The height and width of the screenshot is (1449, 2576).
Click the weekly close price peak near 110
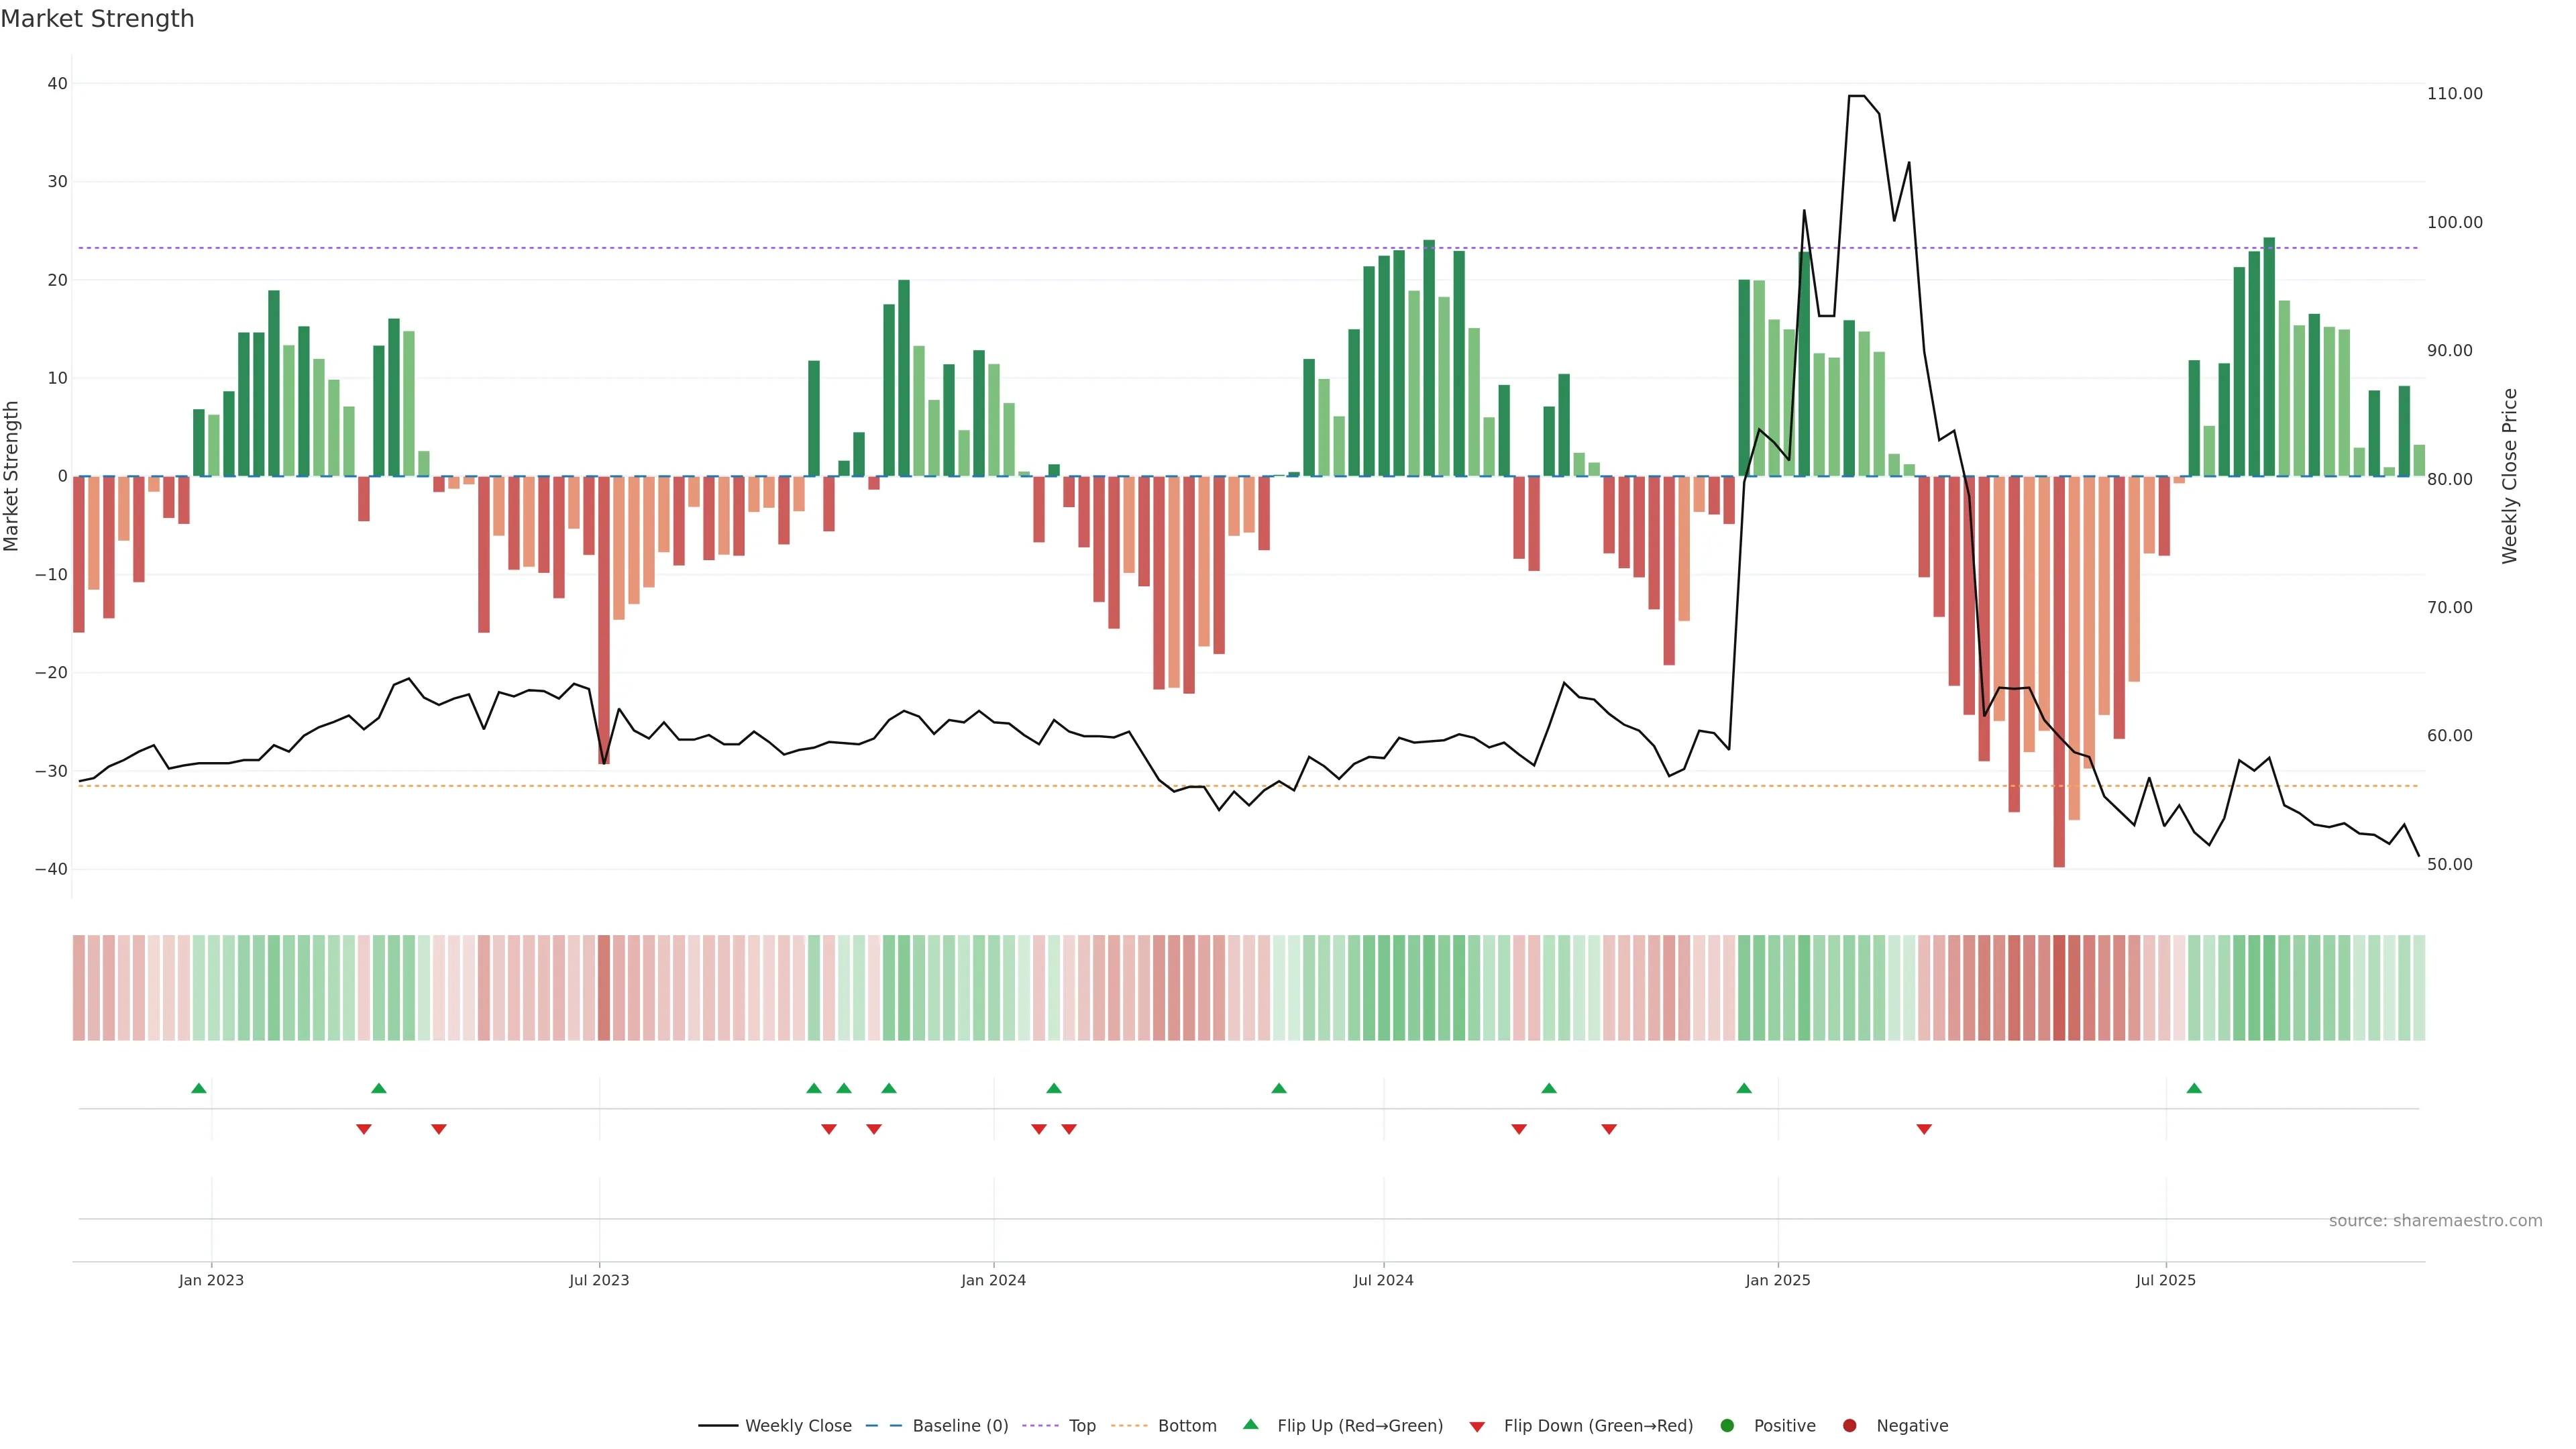click(1856, 97)
